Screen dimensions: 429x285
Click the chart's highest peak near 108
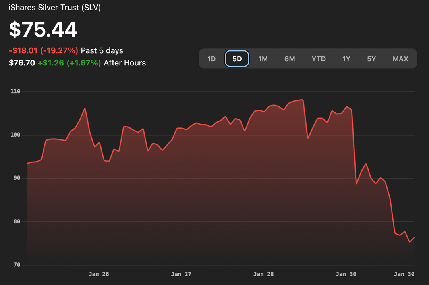(x=303, y=100)
